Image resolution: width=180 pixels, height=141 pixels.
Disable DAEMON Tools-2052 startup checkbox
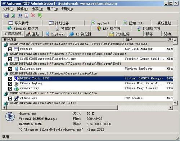pos(10,79)
